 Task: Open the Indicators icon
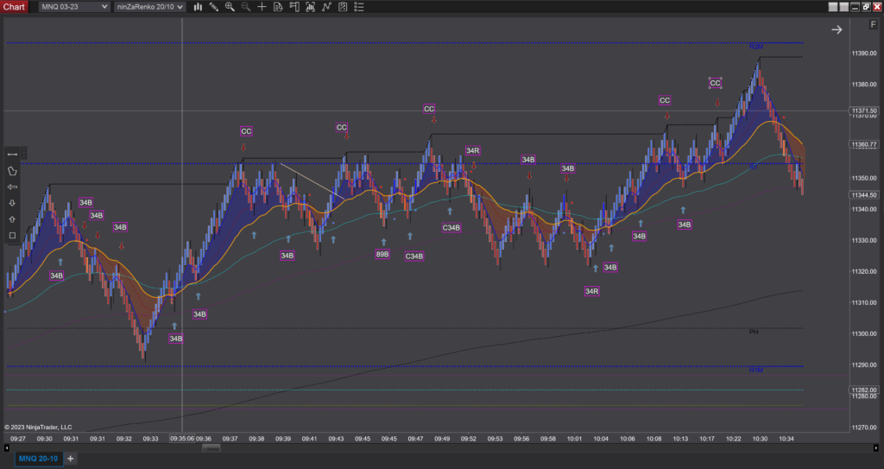click(x=326, y=7)
